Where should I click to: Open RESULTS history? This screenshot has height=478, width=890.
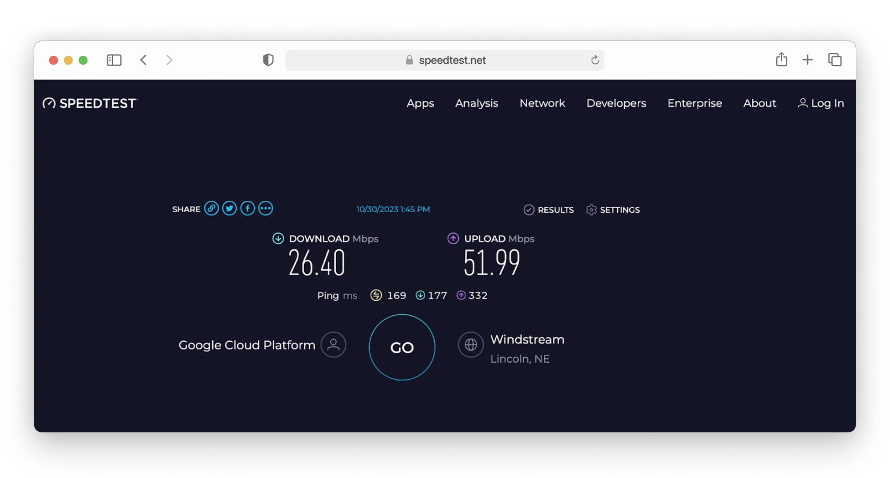(x=556, y=210)
